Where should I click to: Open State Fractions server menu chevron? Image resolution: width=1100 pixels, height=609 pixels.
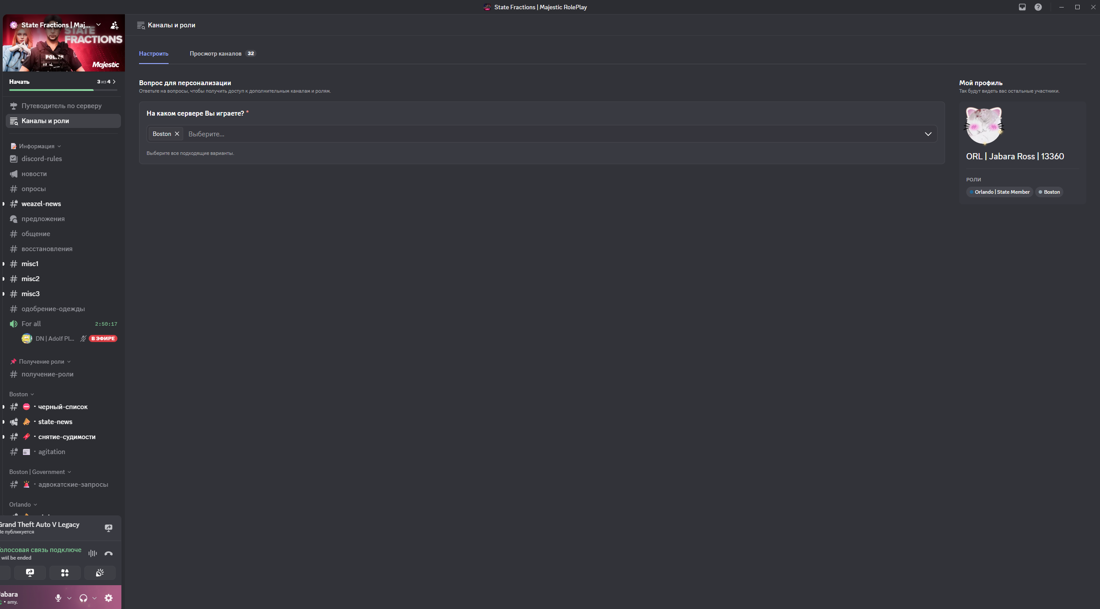point(98,25)
